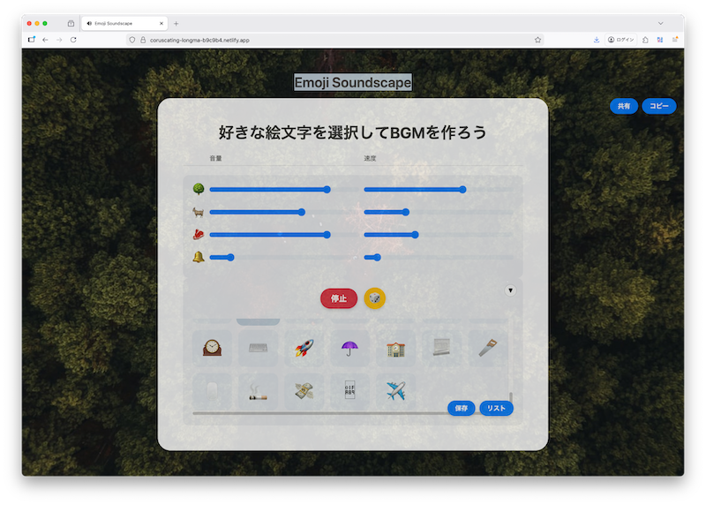Screen dimensions: 706x505
Task: Open a new browser tab
Action: coord(176,23)
